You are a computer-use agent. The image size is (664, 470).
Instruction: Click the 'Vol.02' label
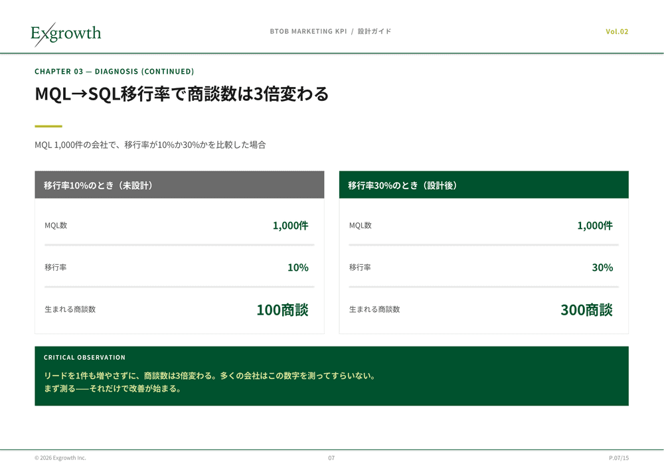click(617, 31)
